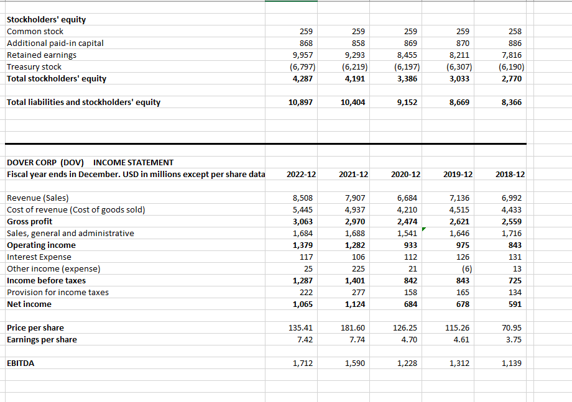The image size is (572, 402).
Task: Select the 2022-12 column header cell
Action: tap(301, 174)
